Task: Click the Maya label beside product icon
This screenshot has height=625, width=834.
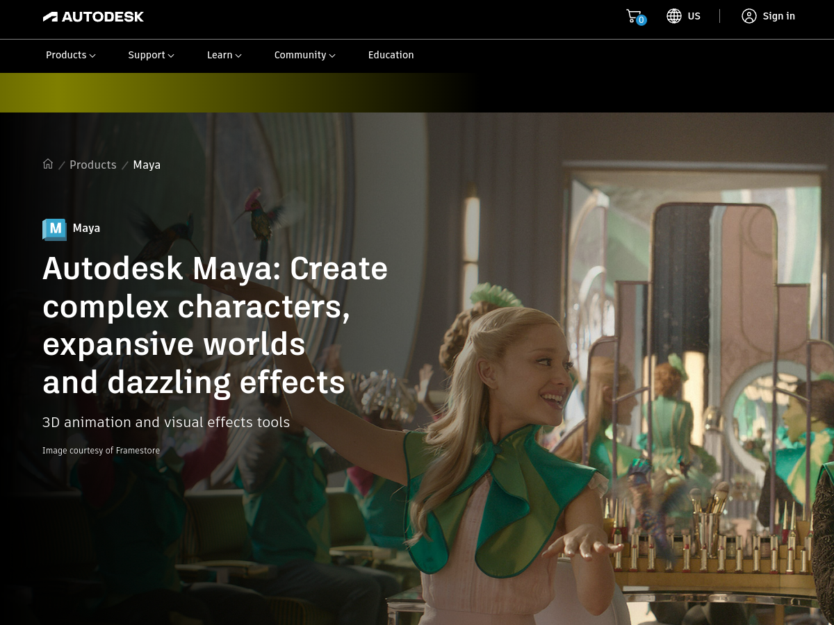Action: 86,228
